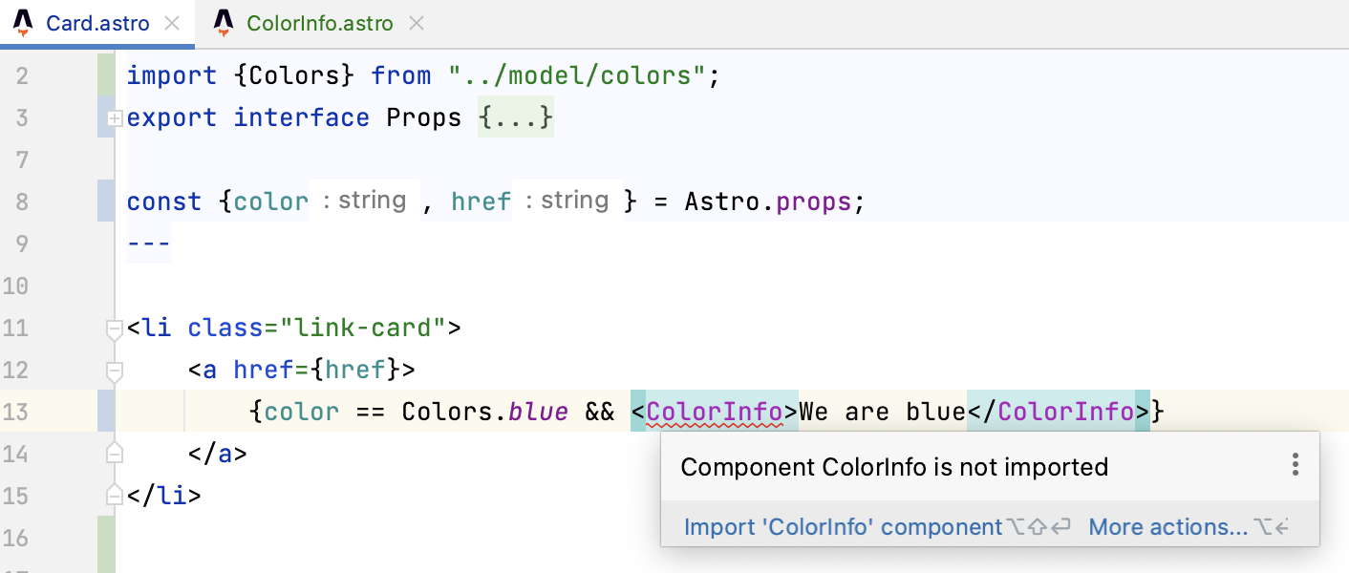Image resolution: width=1349 pixels, height=573 pixels.
Task: Click the fold end marker on line 15
Action: click(115, 495)
